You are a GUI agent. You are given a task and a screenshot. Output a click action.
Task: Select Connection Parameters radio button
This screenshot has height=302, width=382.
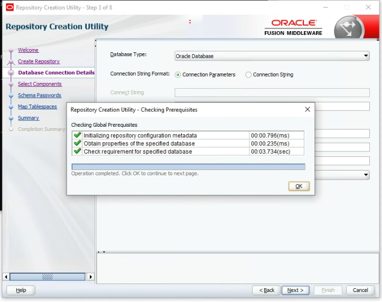(x=178, y=75)
